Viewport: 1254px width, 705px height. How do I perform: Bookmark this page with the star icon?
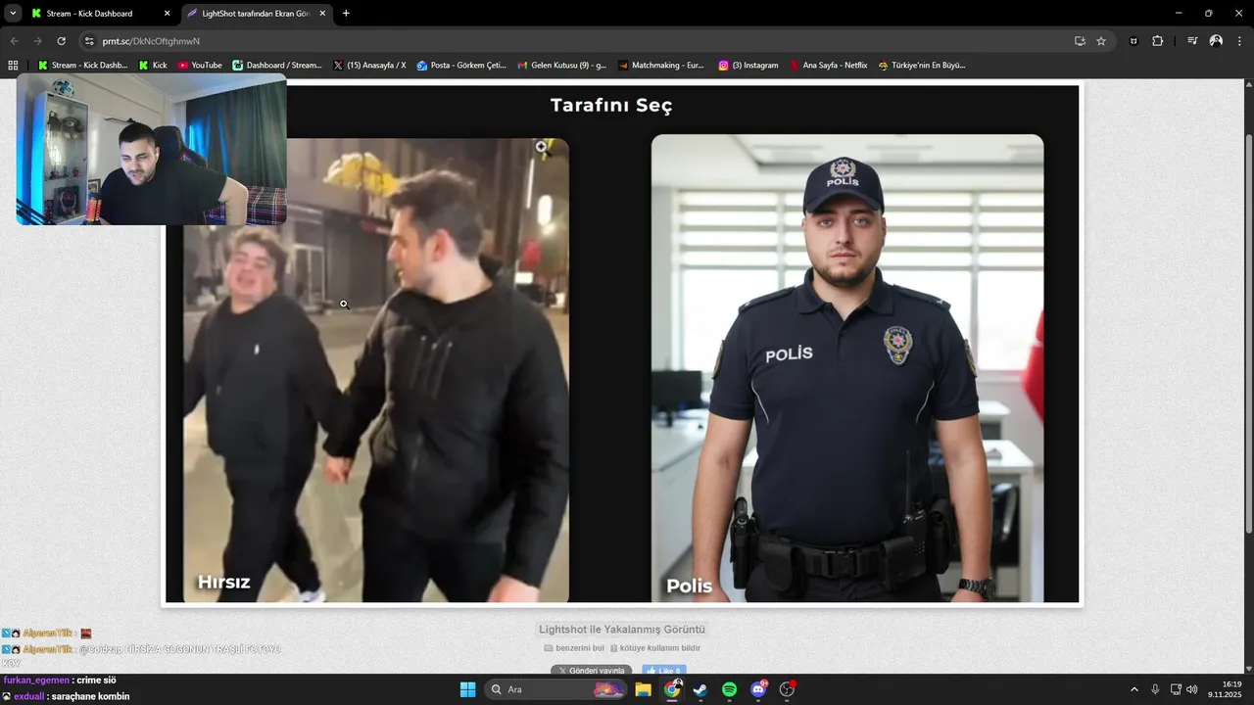tap(1101, 41)
